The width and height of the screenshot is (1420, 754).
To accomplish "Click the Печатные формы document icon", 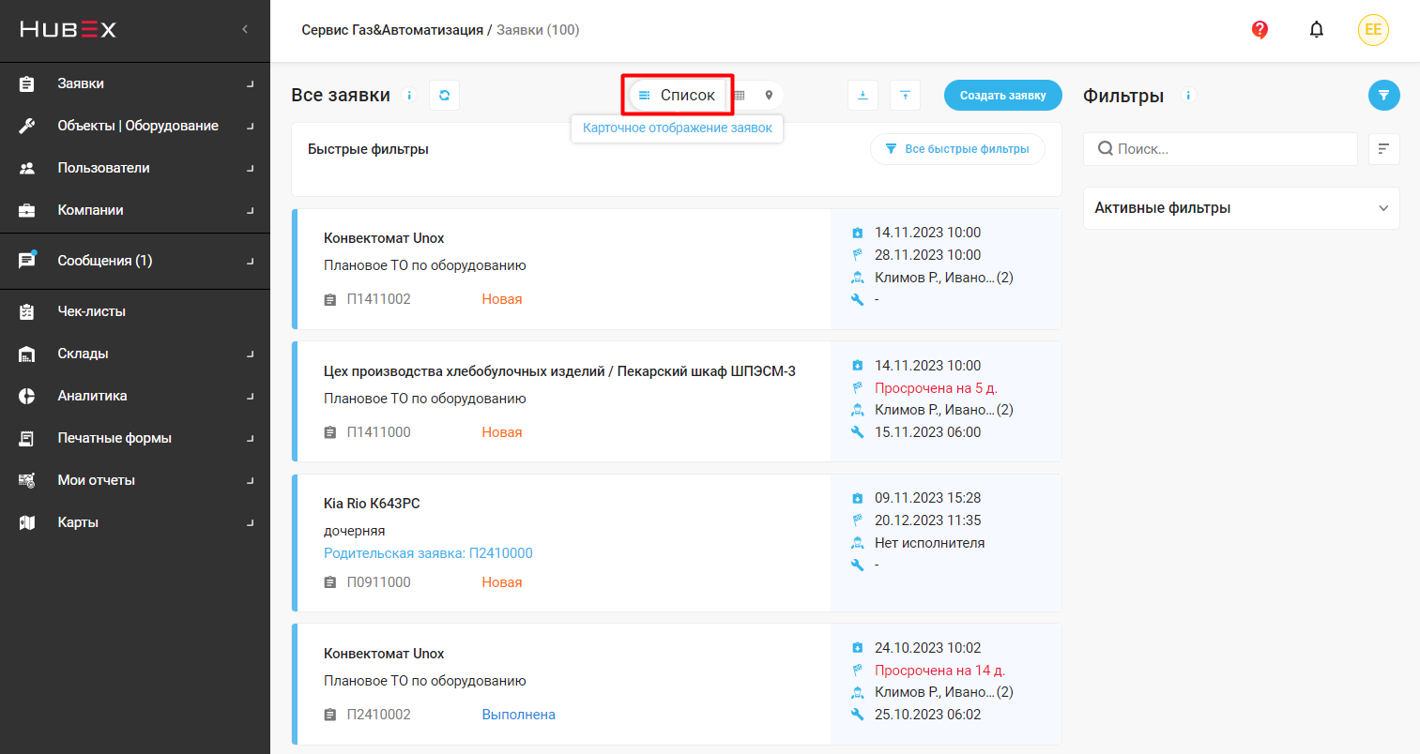I will [x=27, y=438].
